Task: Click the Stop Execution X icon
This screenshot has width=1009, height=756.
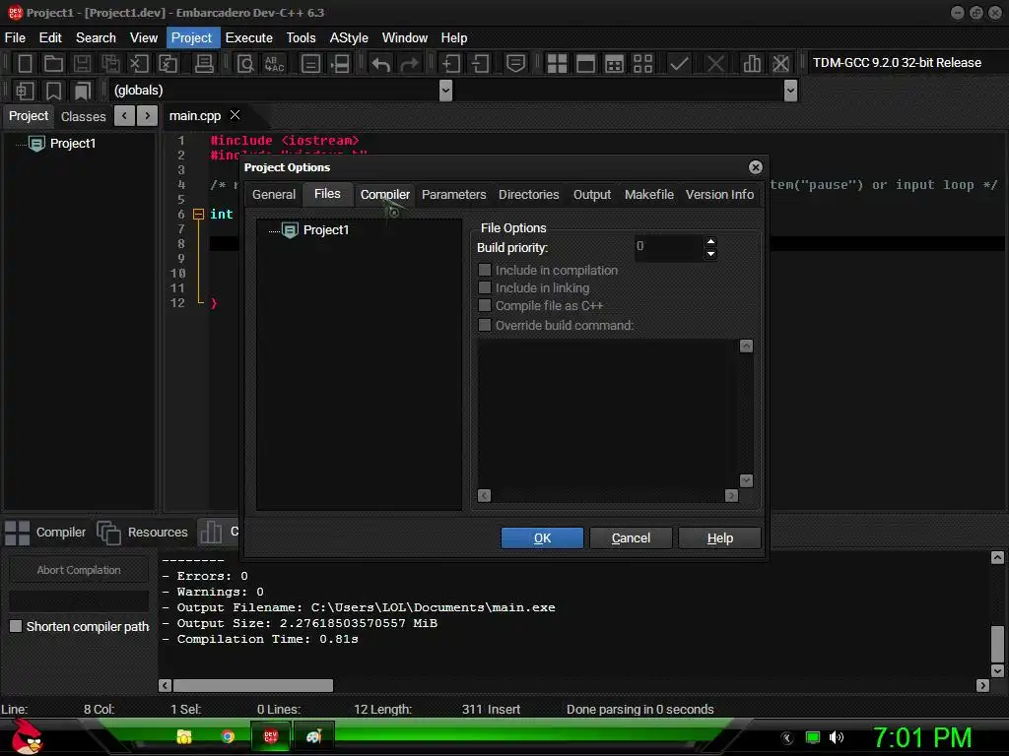Action: click(x=715, y=63)
